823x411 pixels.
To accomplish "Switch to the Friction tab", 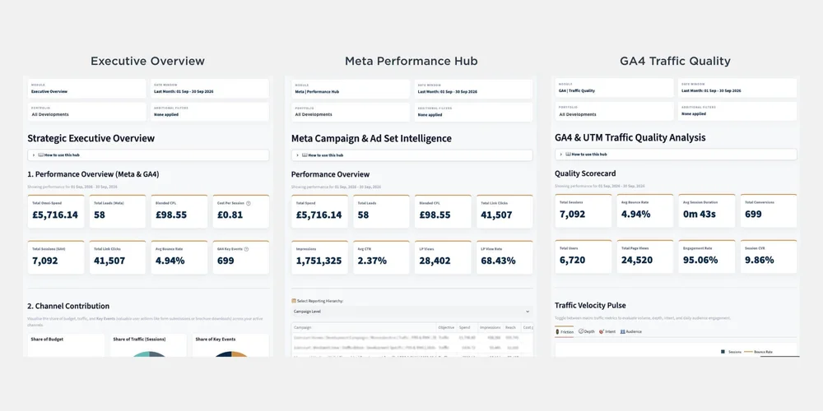I will click(565, 332).
